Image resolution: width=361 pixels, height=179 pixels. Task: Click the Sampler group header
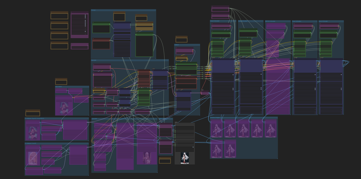(x=130, y=60)
